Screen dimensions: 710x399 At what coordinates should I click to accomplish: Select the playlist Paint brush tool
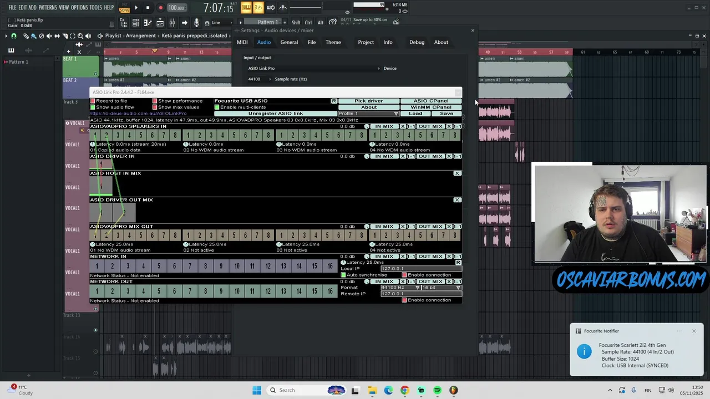click(33, 36)
